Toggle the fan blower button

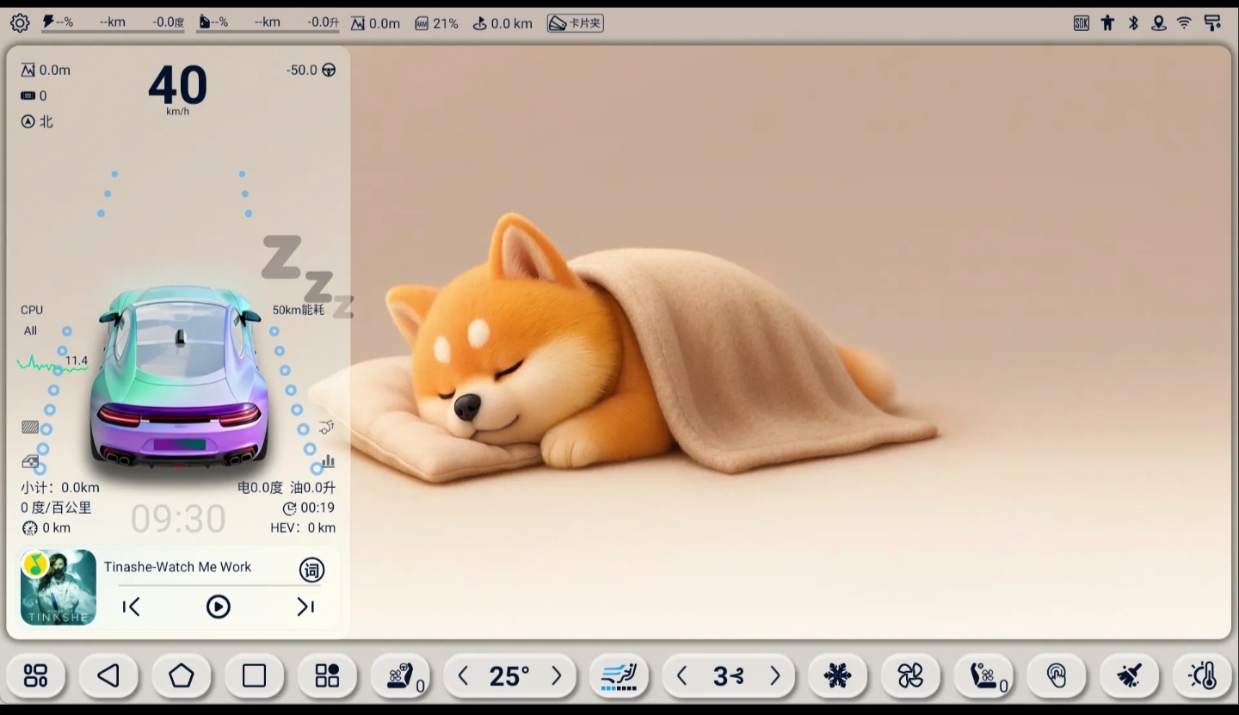coord(910,676)
